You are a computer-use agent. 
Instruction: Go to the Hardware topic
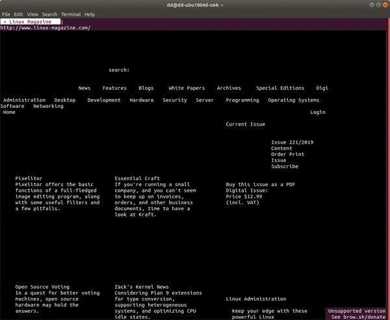point(142,100)
